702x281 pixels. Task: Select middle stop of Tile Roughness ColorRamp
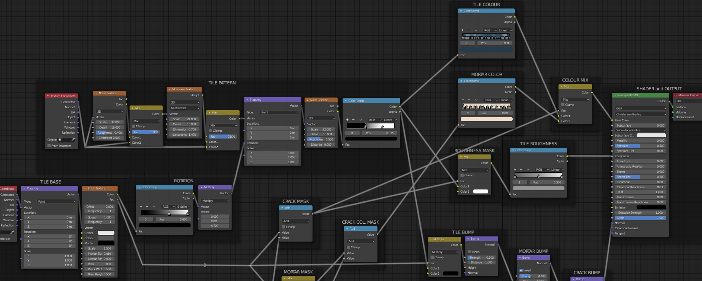[539, 176]
